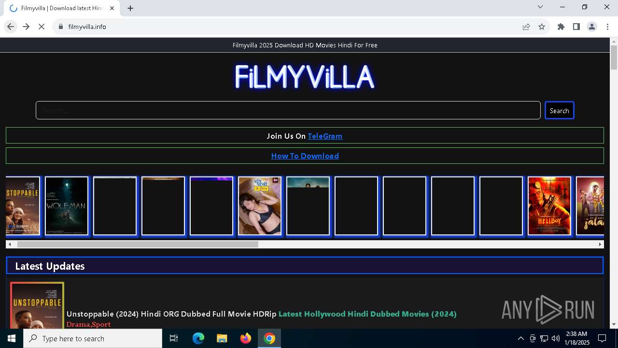Open Unstoppable thumbnail under Latest Updates

coord(37,305)
